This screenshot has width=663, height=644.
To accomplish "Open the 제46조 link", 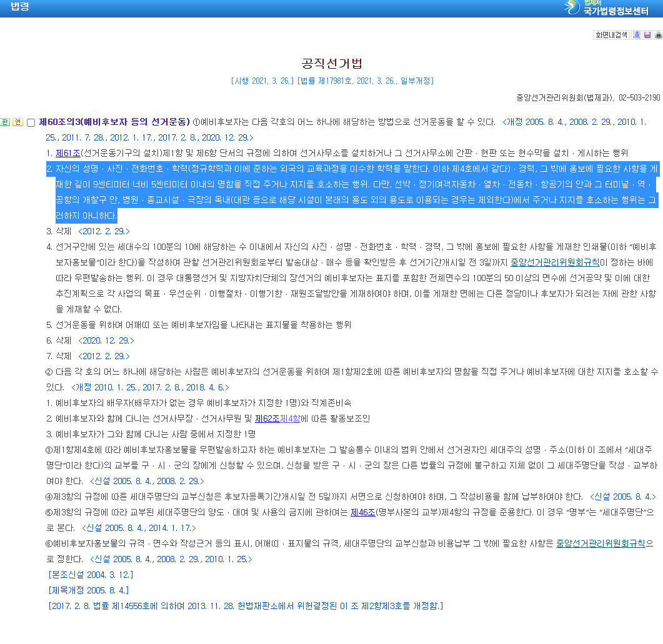I will tap(363, 512).
